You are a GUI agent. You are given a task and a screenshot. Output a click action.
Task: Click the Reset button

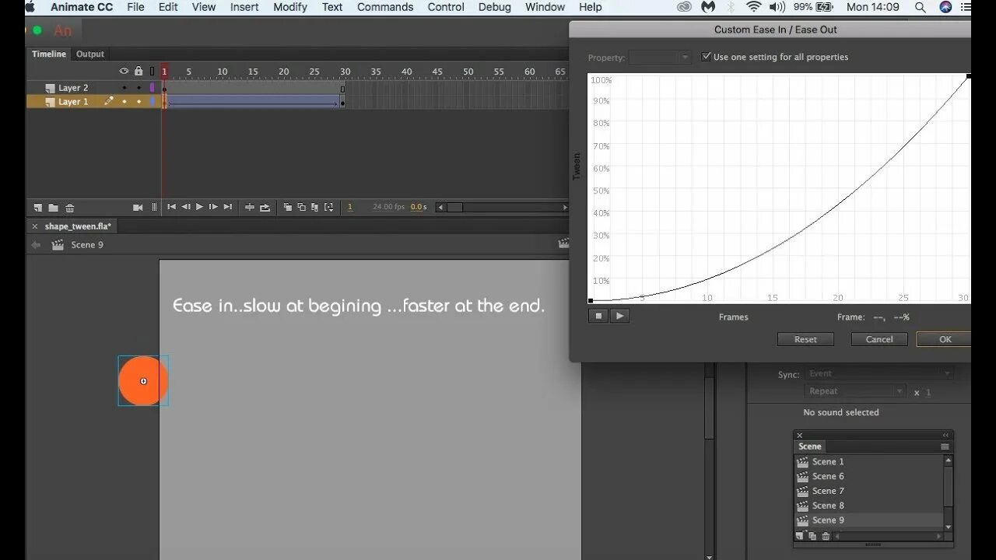[x=805, y=339]
